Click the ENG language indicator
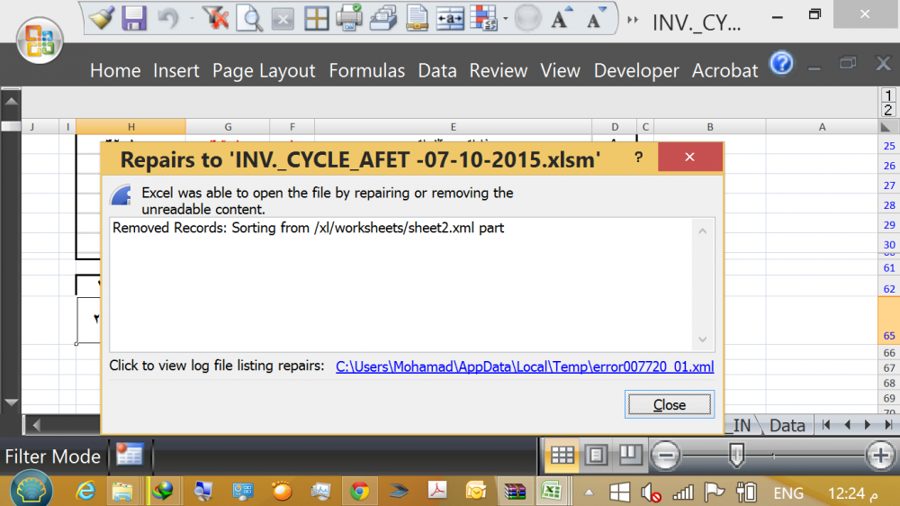Screen dimensions: 900x506 pyautogui.click(x=788, y=492)
